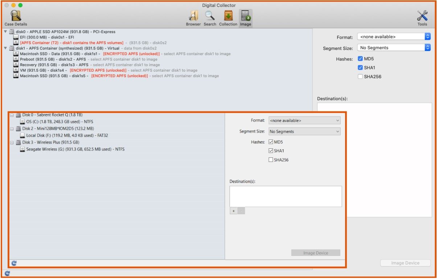
Task: Open the Browser tool icon
Action: 193,18
